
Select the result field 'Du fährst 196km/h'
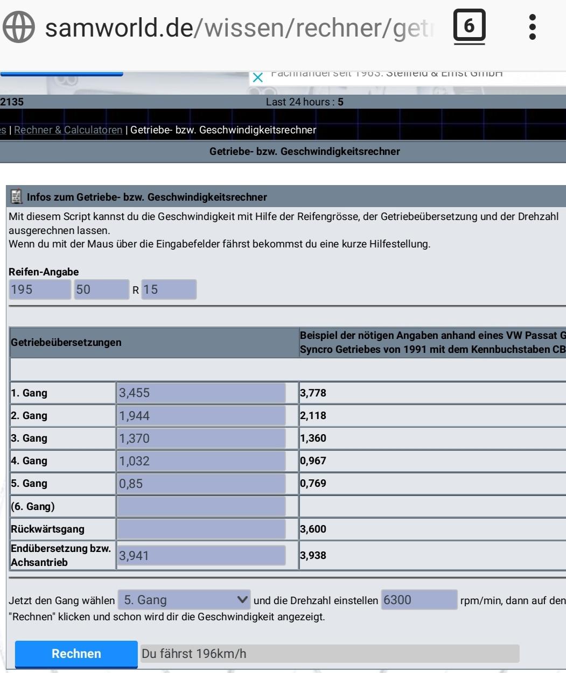click(330, 654)
